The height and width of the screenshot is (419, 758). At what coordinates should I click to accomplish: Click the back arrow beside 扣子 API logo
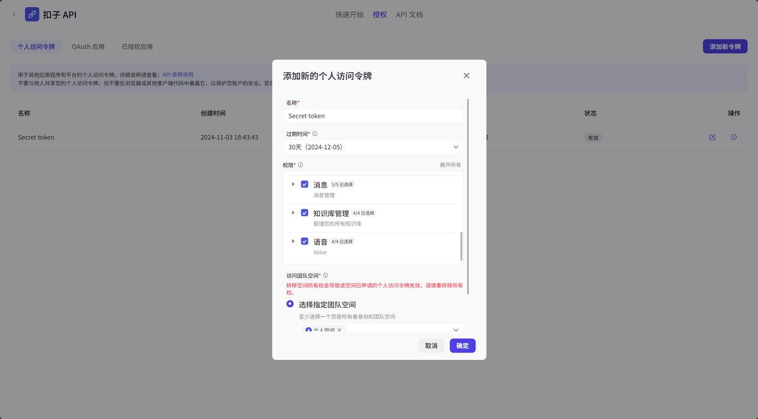tap(14, 15)
